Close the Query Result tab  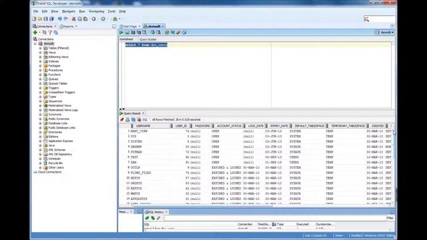click(143, 113)
